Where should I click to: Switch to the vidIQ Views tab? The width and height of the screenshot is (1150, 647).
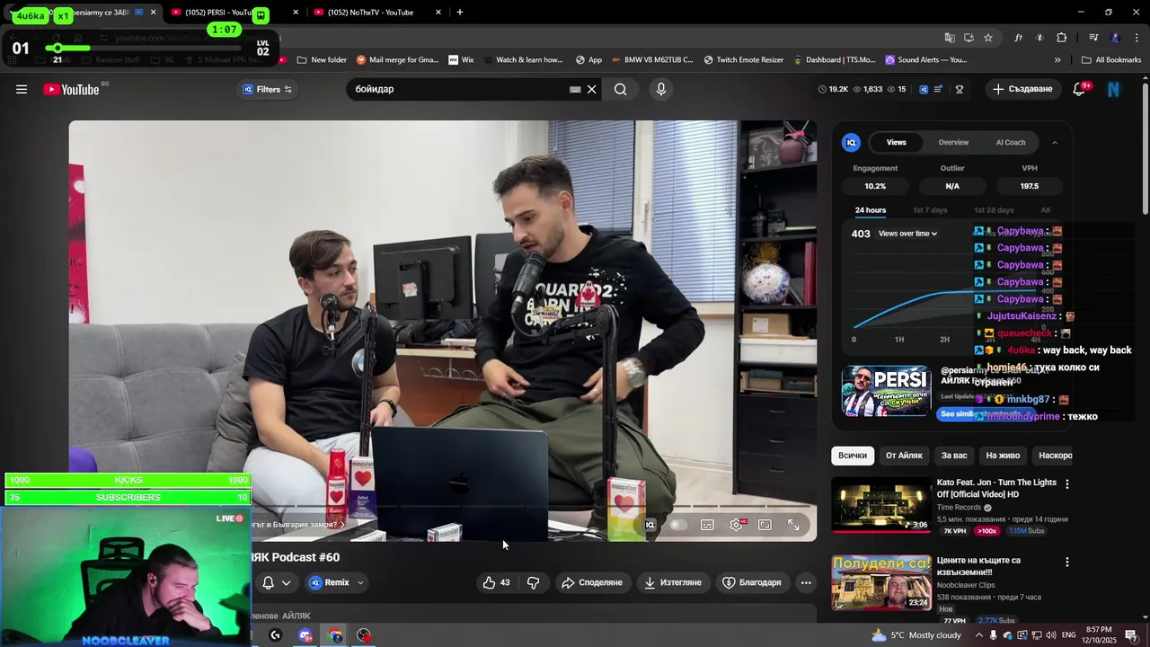click(x=897, y=142)
